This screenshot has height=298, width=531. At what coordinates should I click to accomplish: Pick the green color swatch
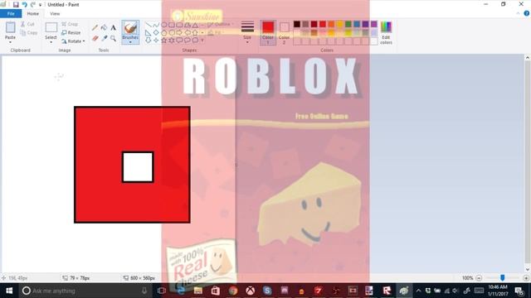348,24
